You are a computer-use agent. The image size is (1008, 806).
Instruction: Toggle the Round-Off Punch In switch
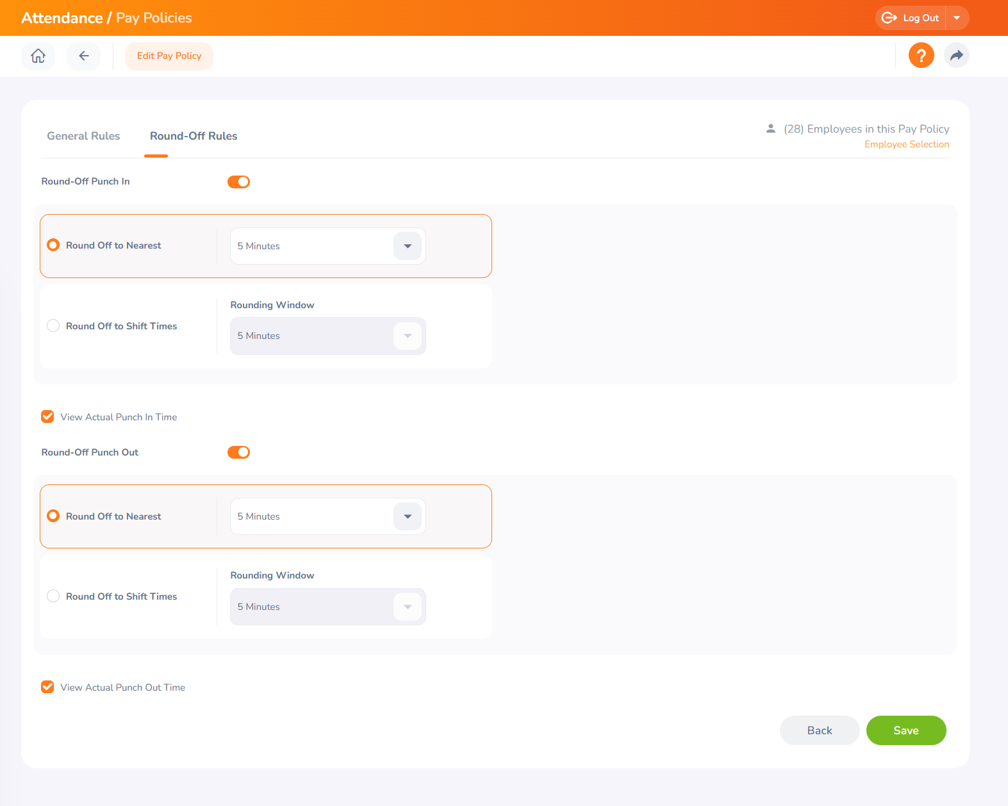(x=238, y=182)
